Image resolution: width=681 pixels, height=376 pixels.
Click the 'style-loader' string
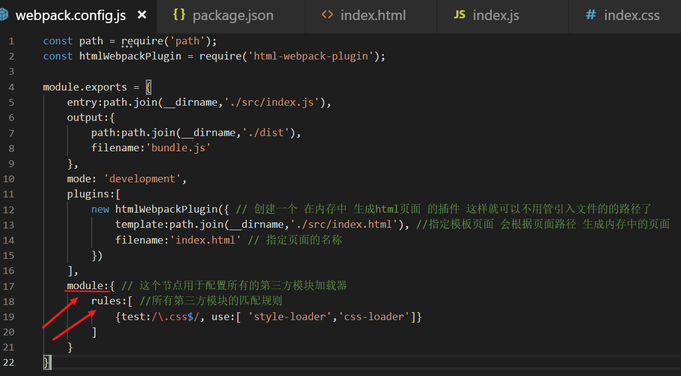(289, 316)
